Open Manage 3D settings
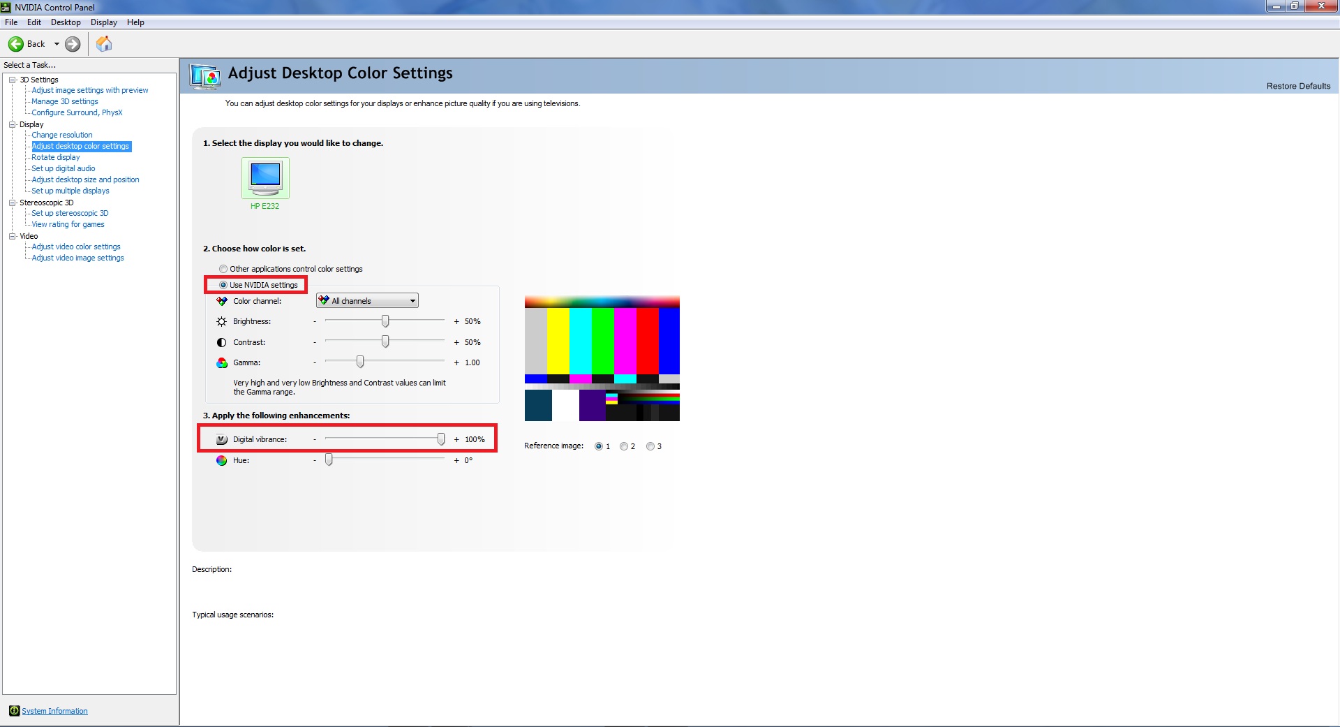 65,101
